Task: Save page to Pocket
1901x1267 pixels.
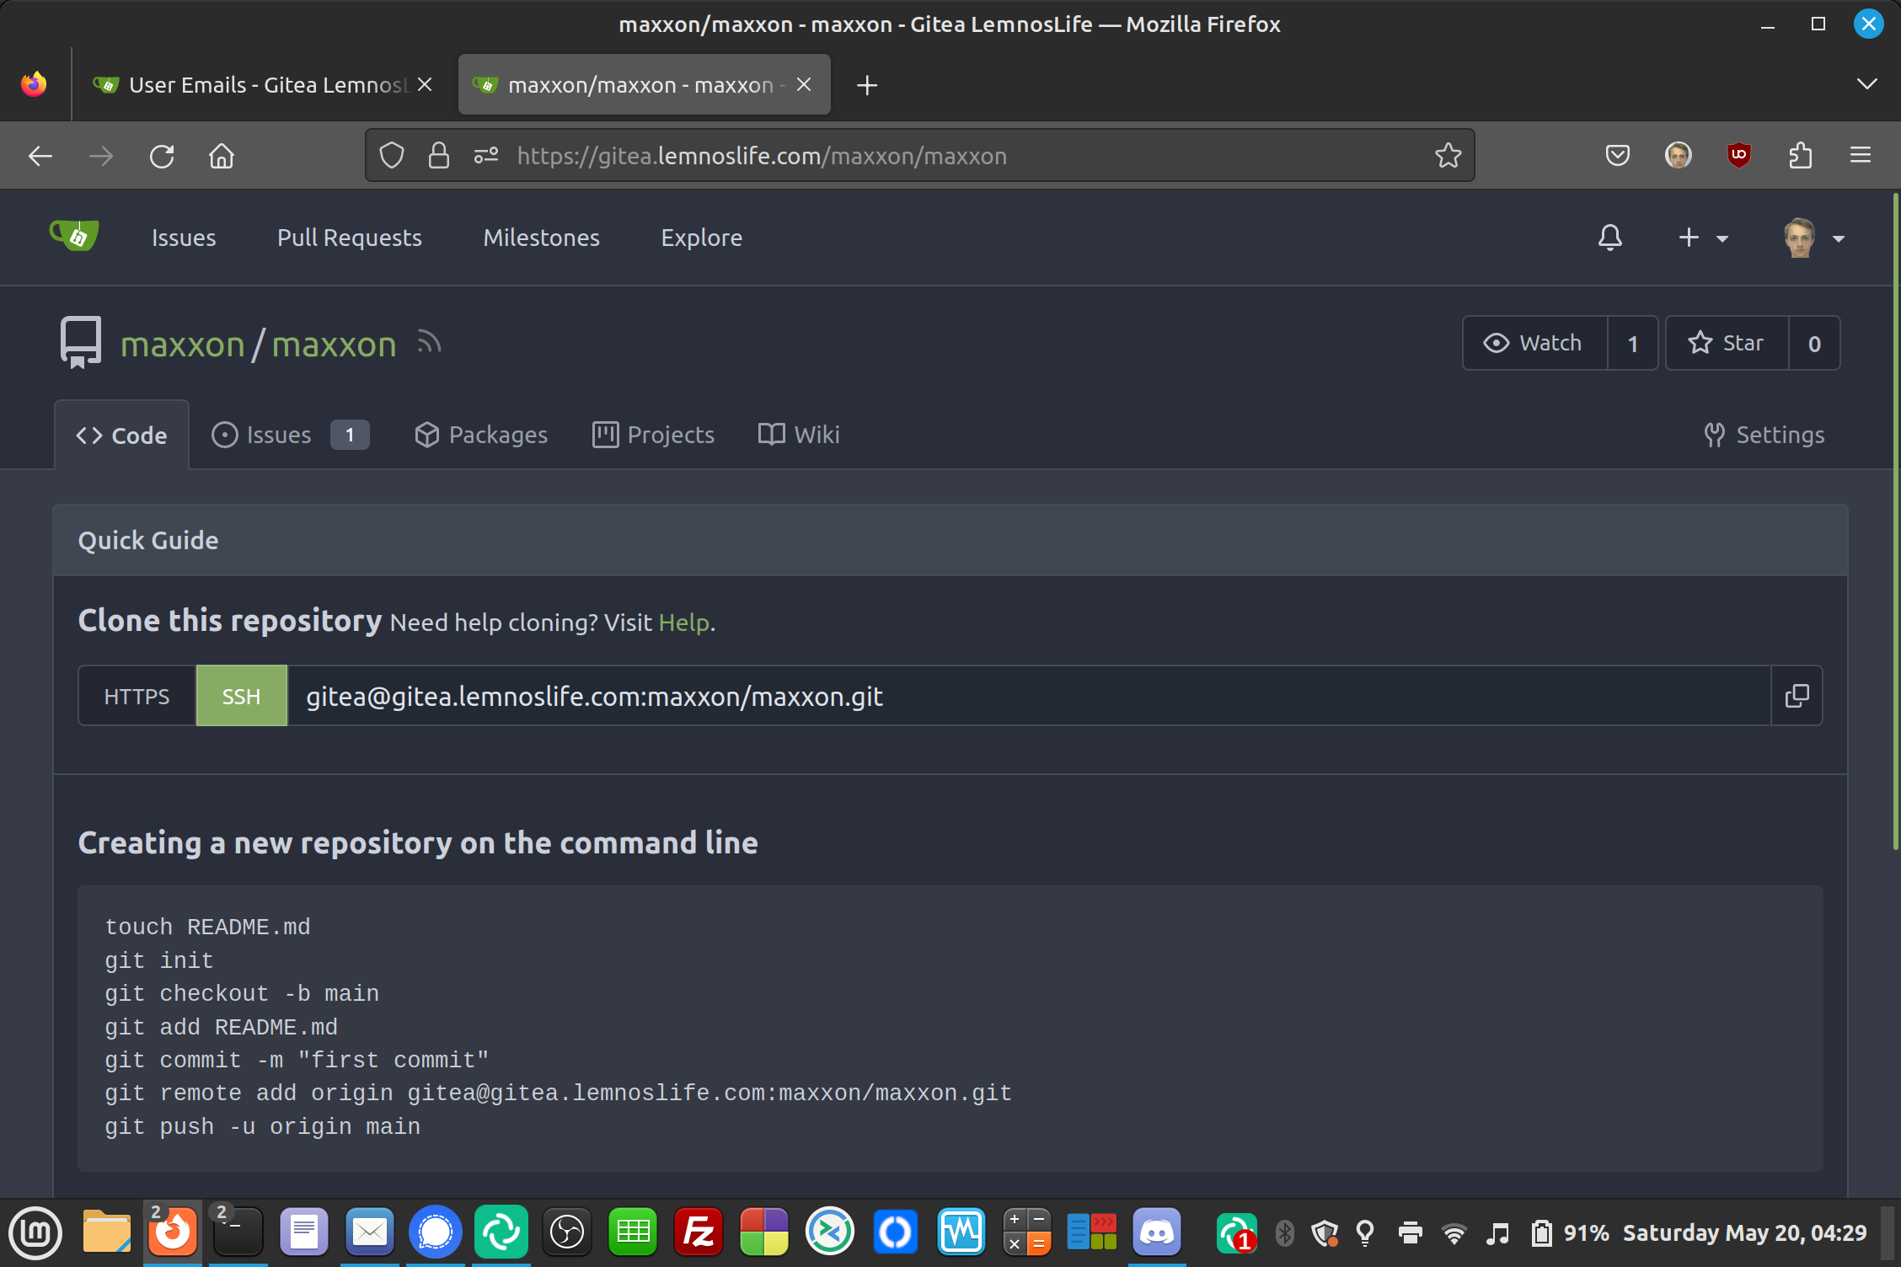Action: tap(1617, 155)
